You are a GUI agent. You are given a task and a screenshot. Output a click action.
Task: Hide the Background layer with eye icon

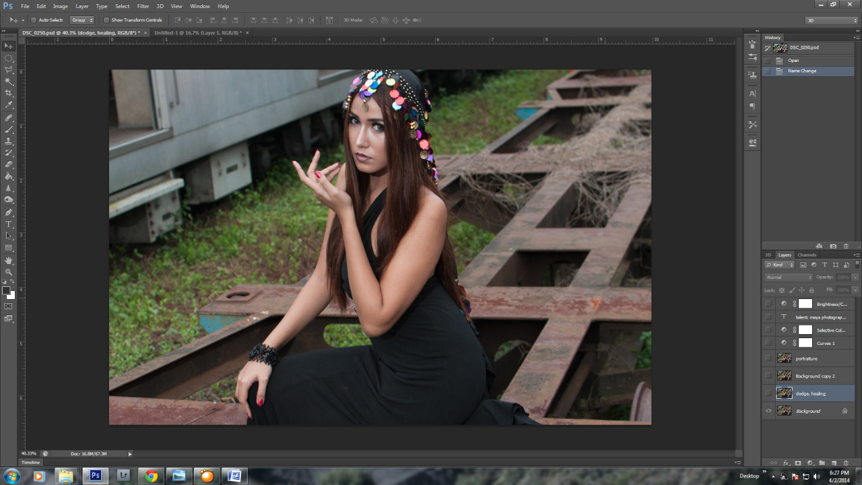(768, 411)
